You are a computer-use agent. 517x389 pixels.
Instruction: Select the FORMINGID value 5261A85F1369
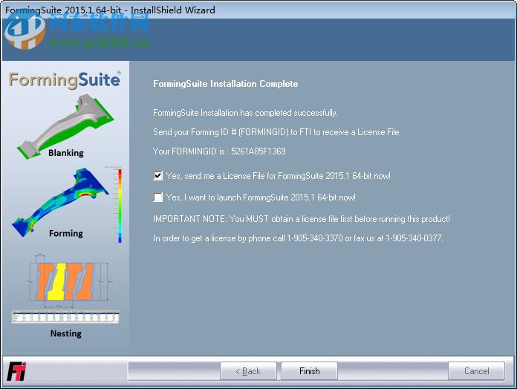(x=258, y=151)
